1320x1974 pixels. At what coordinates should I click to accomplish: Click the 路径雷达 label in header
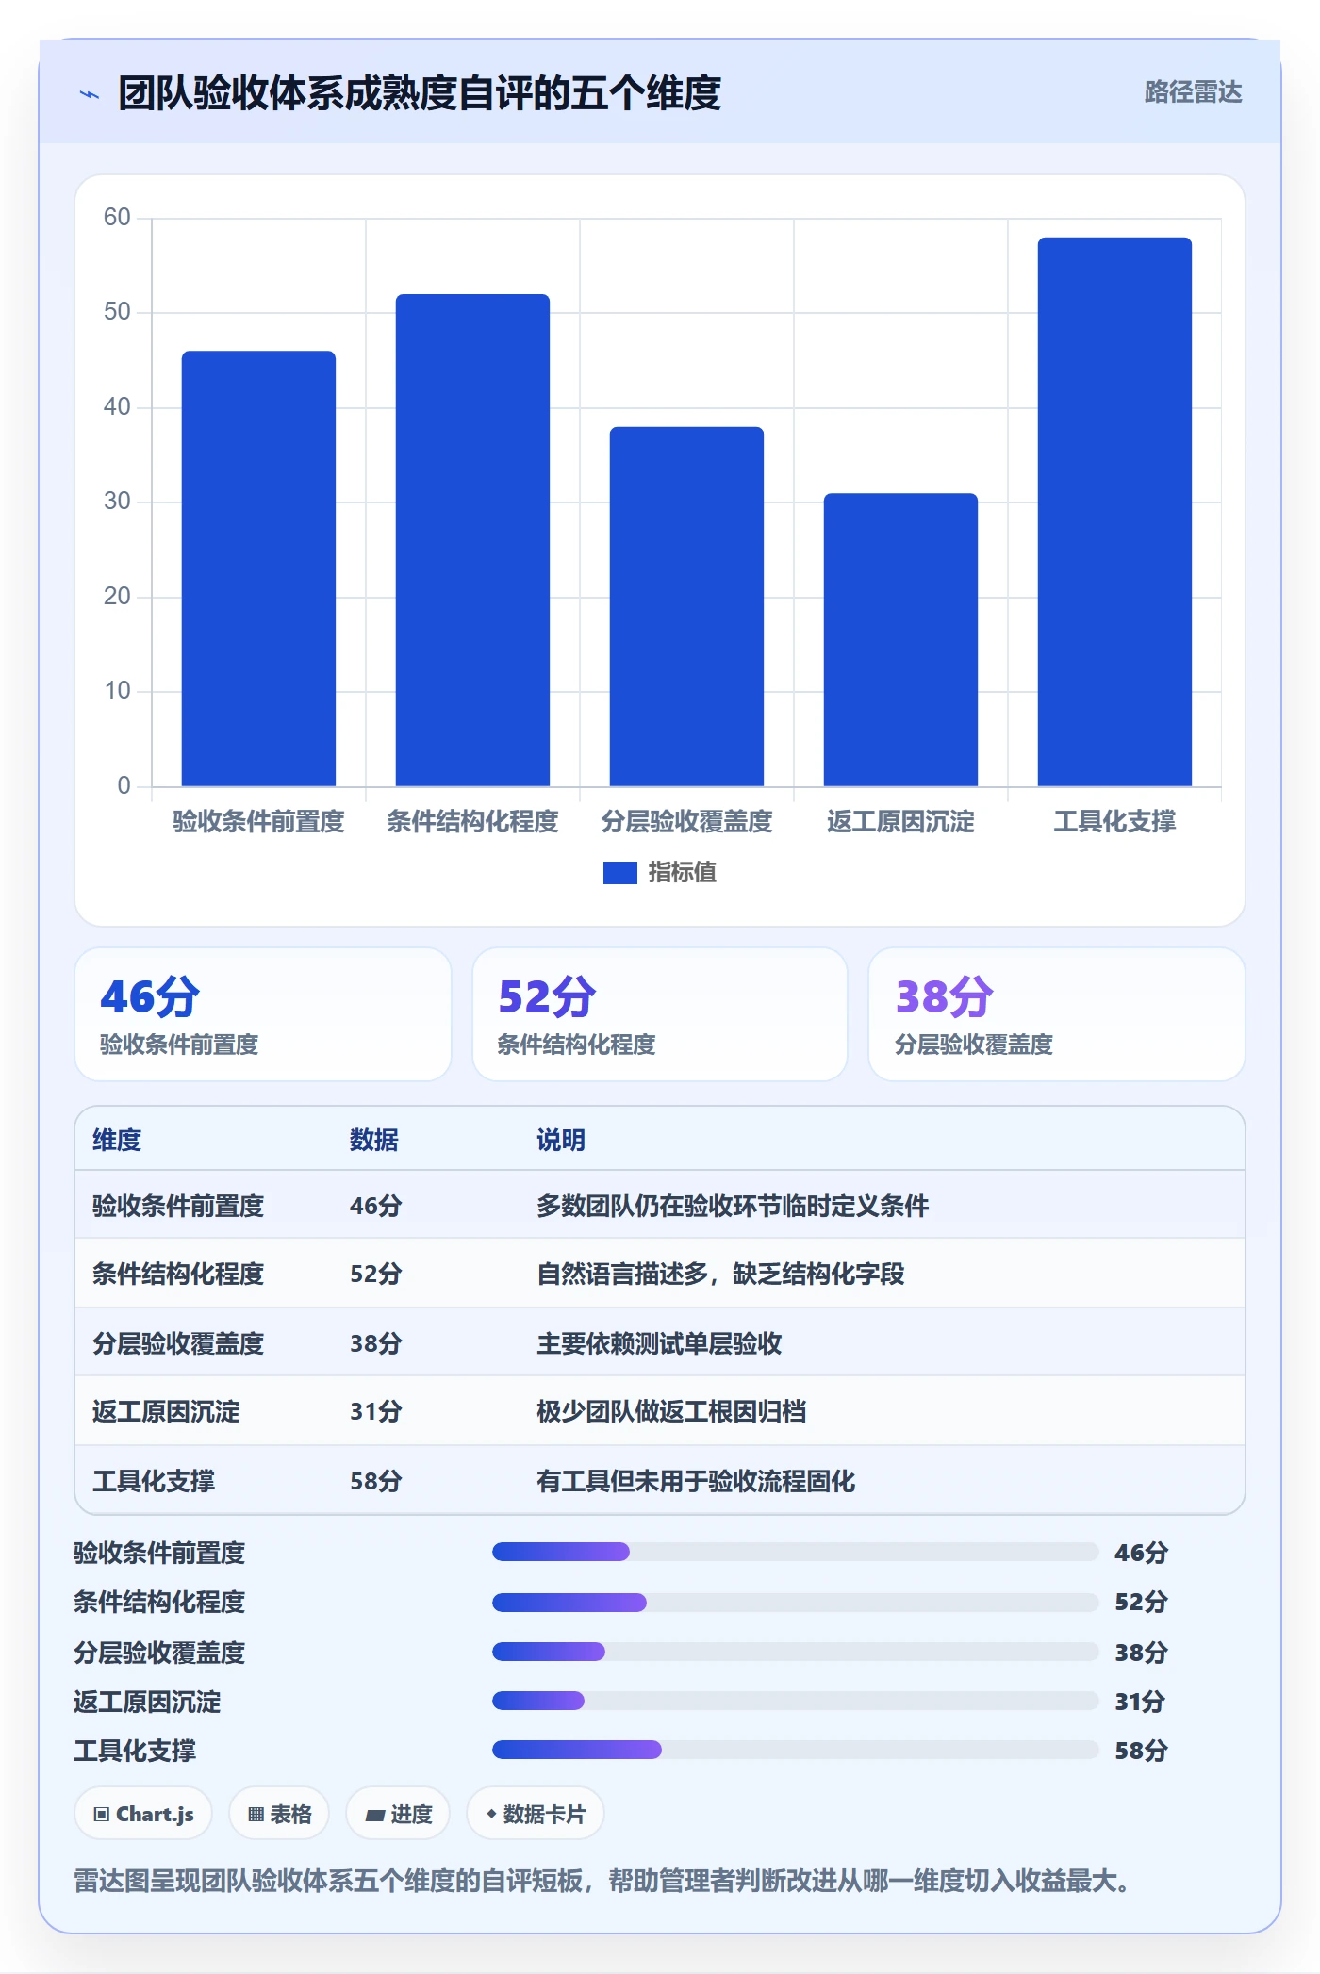point(1193,91)
